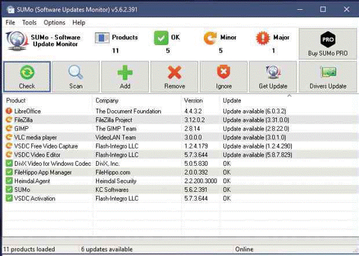Click GIMP minor update icon

9,129
